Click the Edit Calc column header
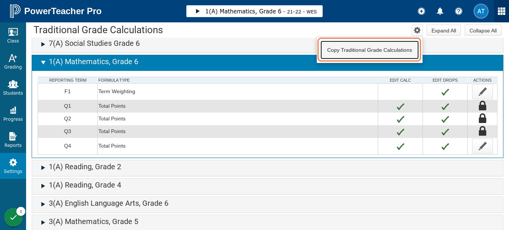Image resolution: width=509 pixels, height=230 pixels. 400,80
